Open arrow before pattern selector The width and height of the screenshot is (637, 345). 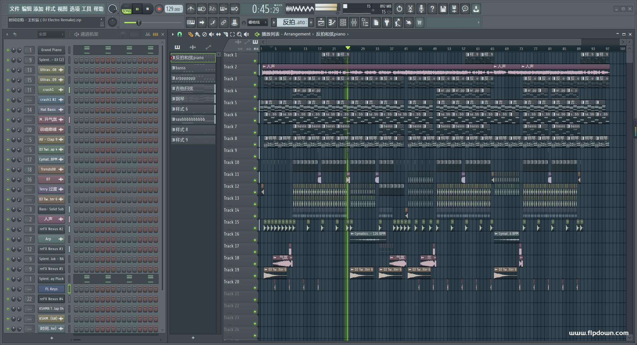click(x=274, y=22)
